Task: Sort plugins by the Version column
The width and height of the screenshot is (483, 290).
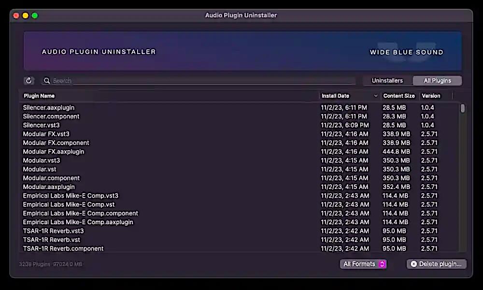Action: tap(431, 96)
